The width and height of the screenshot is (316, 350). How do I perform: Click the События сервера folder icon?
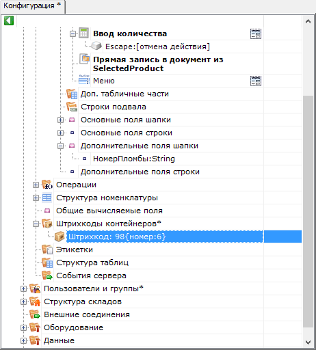point(47,275)
